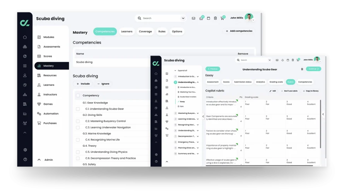Click the calendar icon in back window header
Image resolution: width=344 pixels, height=193 pixels.
click(x=209, y=18)
